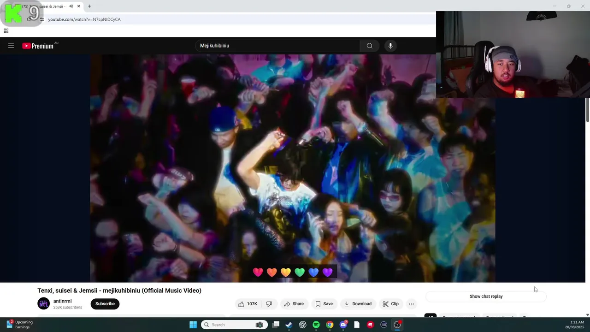Open Spotify from the taskbar
590x332 pixels.
point(316,325)
